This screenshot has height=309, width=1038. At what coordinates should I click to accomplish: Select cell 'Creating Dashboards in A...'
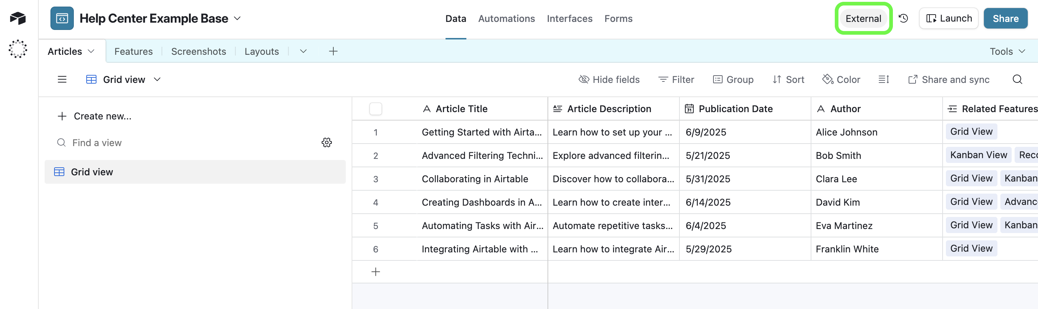tap(482, 202)
